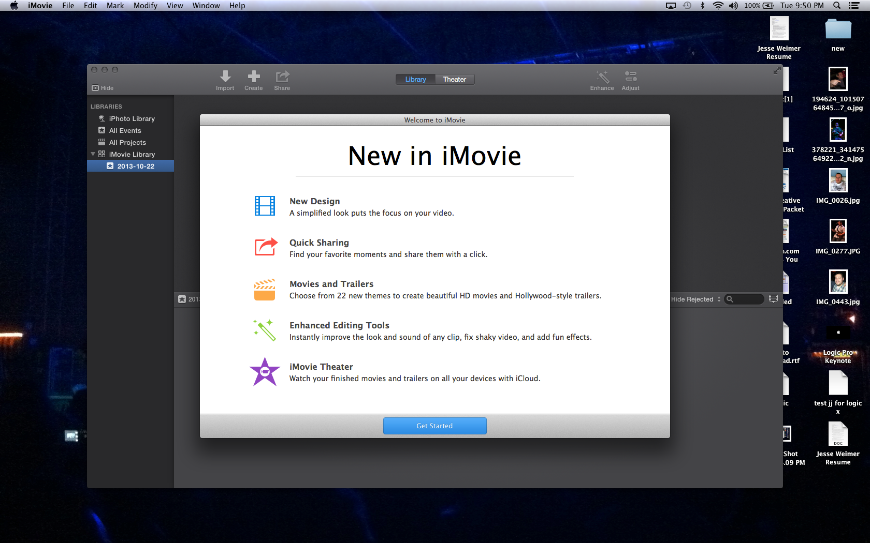Viewport: 870px width, 543px height.
Task: Click the New Design filmstrip icon
Action: [265, 206]
